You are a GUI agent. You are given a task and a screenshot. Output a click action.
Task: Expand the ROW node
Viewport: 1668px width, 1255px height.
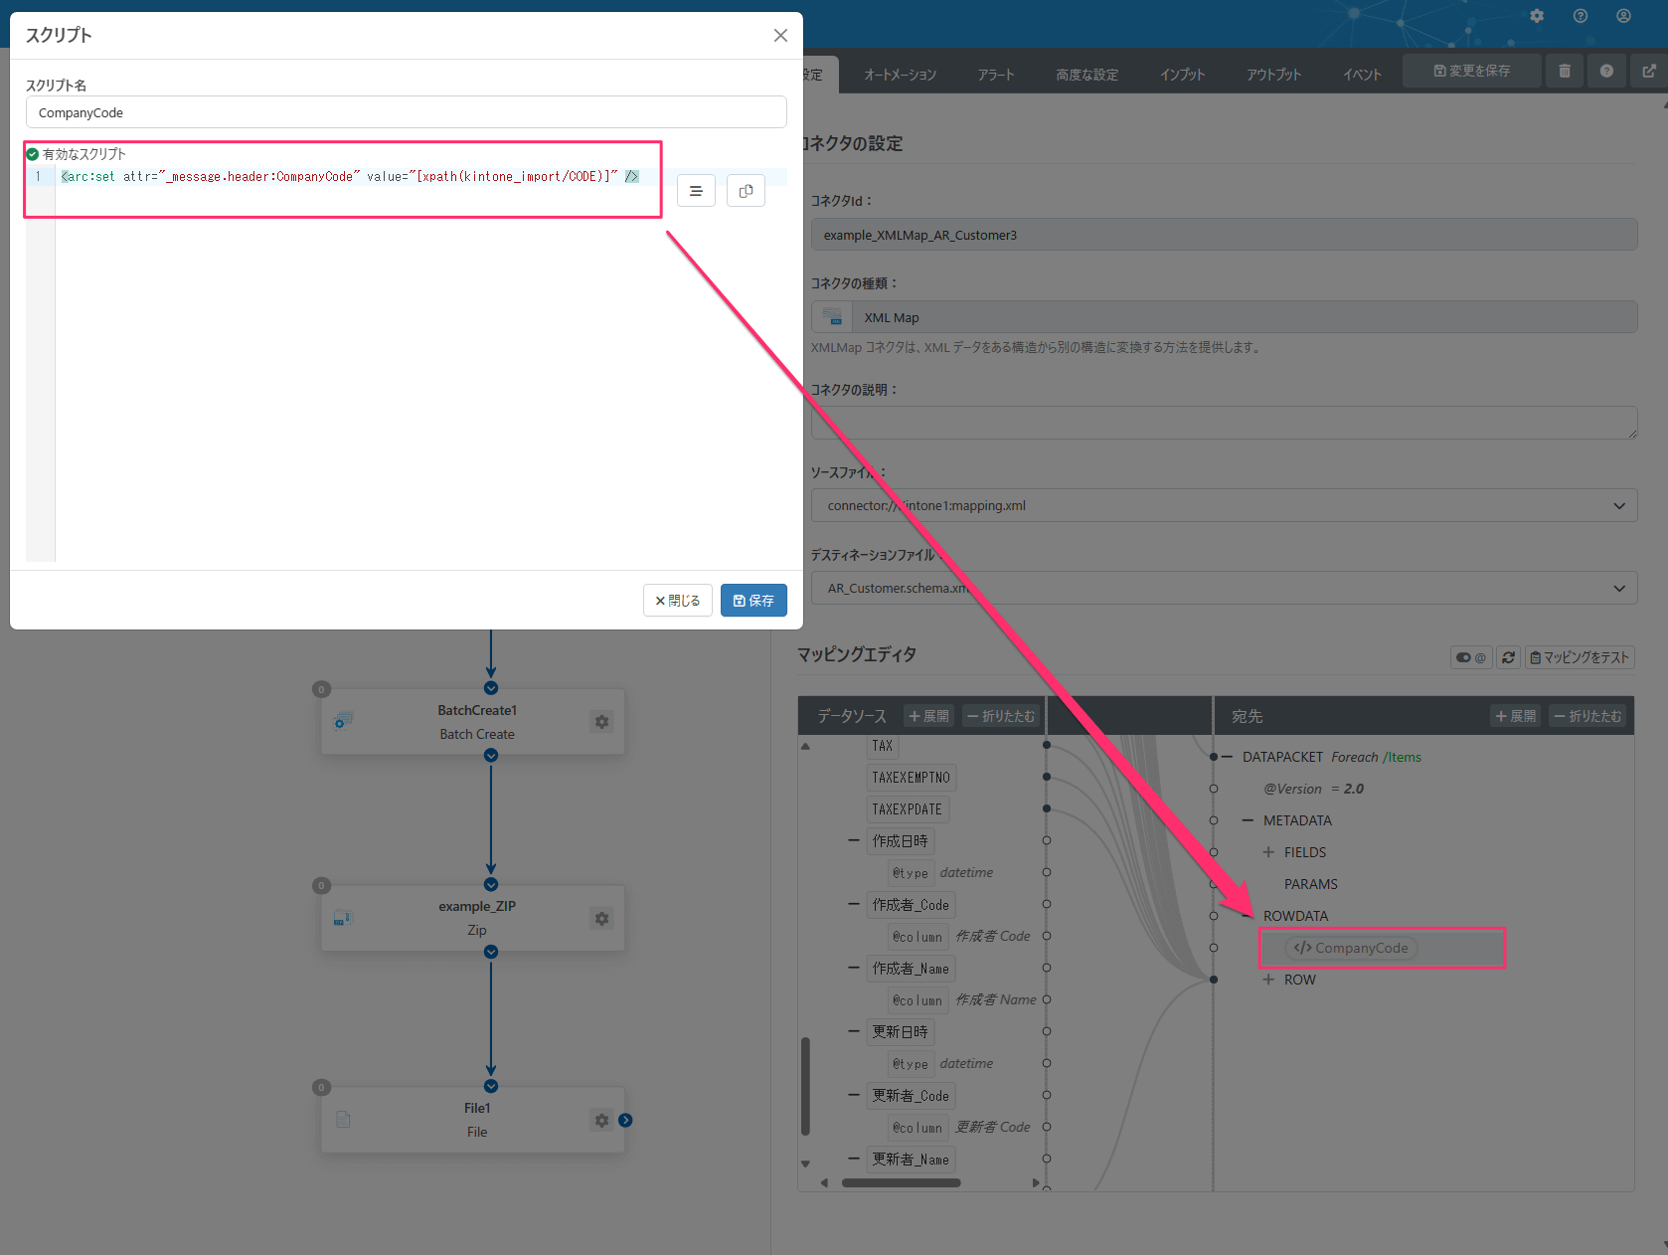(x=1268, y=980)
